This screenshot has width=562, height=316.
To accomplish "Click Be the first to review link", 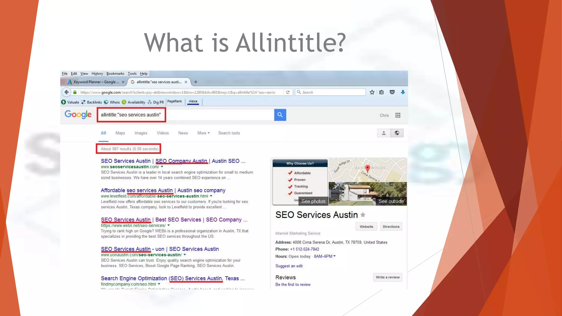I will tap(293, 284).
